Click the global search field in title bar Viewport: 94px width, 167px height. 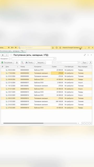[34, 48]
